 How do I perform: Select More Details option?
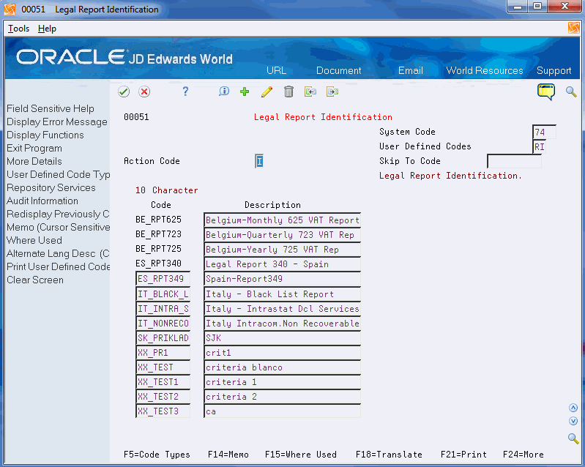[x=34, y=162]
